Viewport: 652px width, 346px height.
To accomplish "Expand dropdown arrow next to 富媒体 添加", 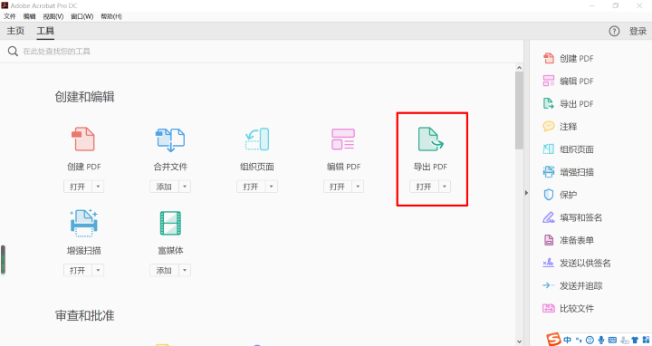I will (185, 270).
